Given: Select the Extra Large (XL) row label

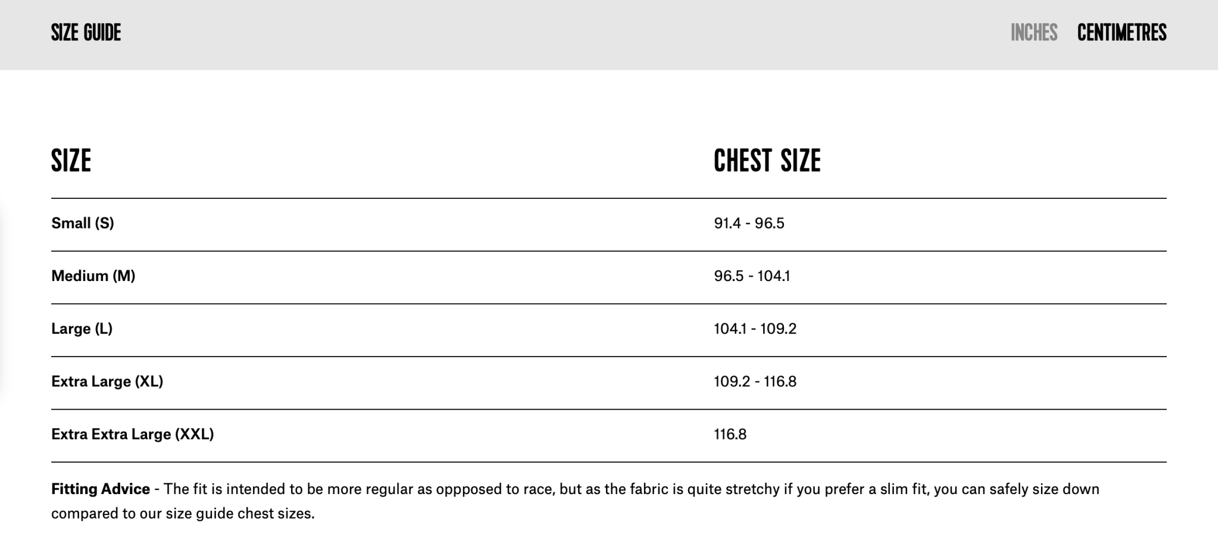Looking at the screenshot, I should pyautogui.click(x=107, y=382).
